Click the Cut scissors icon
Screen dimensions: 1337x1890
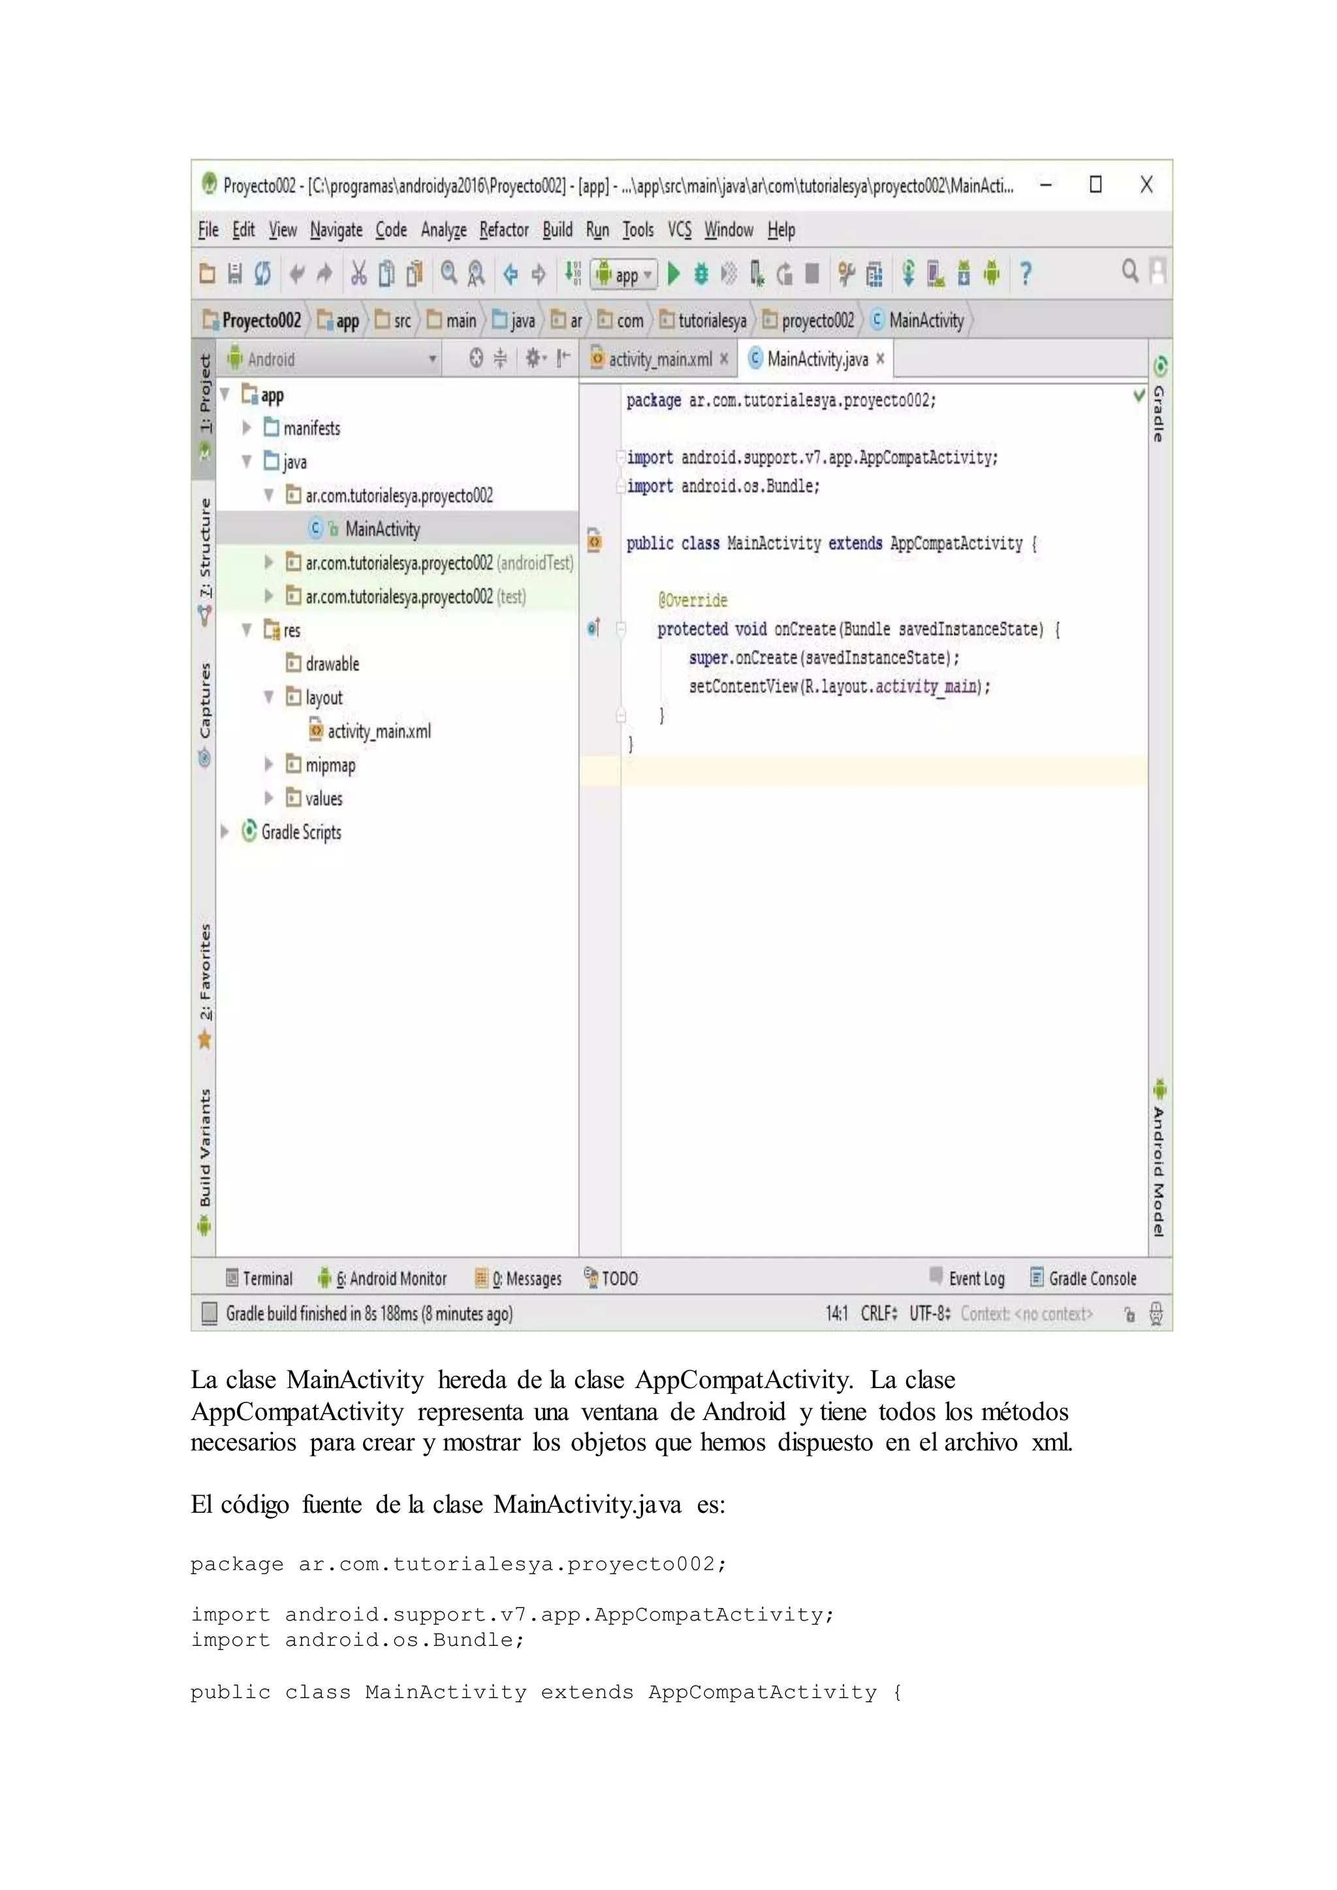coord(358,273)
